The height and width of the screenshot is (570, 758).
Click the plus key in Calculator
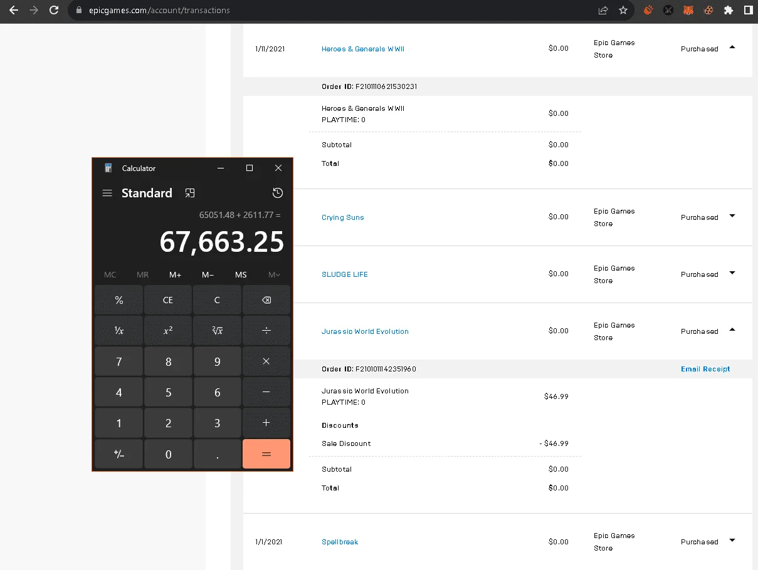266,423
